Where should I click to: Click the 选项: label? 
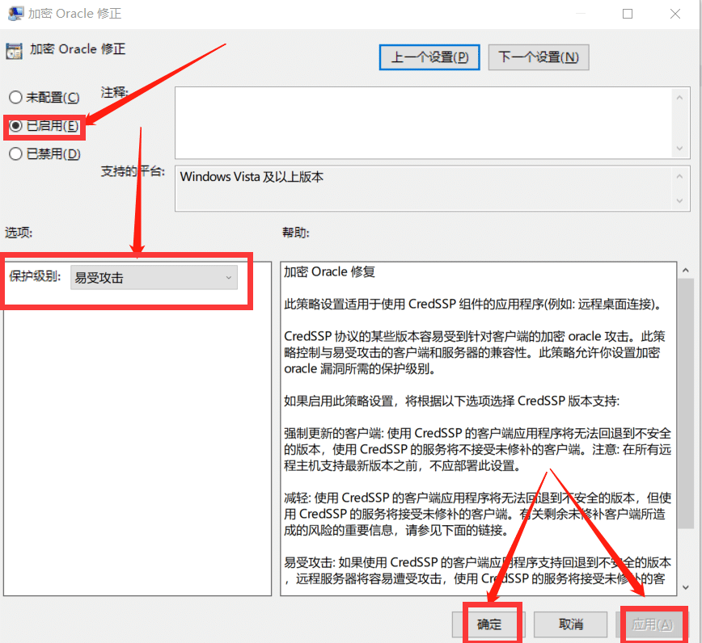click(19, 233)
